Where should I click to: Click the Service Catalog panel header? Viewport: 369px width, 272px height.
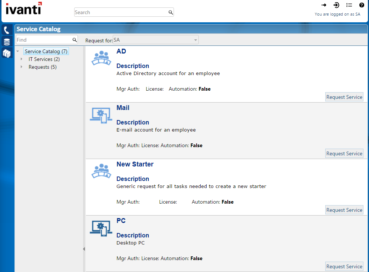click(191, 29)
